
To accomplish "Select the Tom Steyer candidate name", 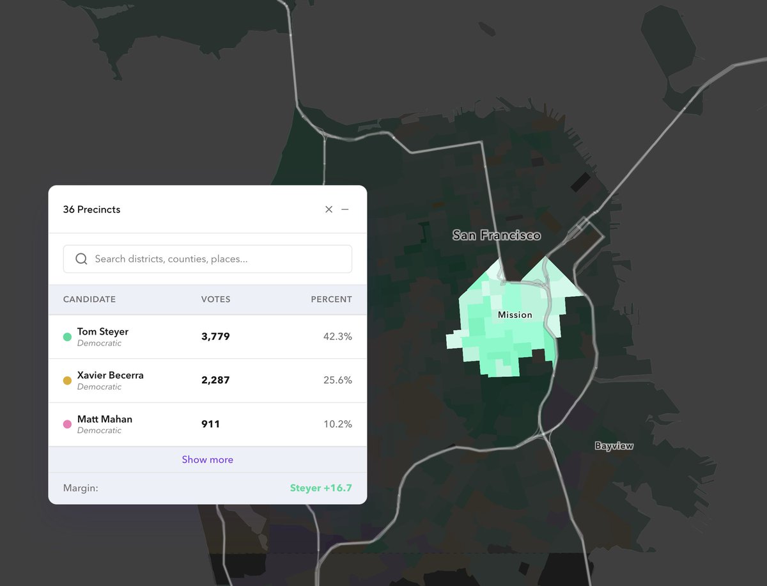I will [x=103, y=331].
